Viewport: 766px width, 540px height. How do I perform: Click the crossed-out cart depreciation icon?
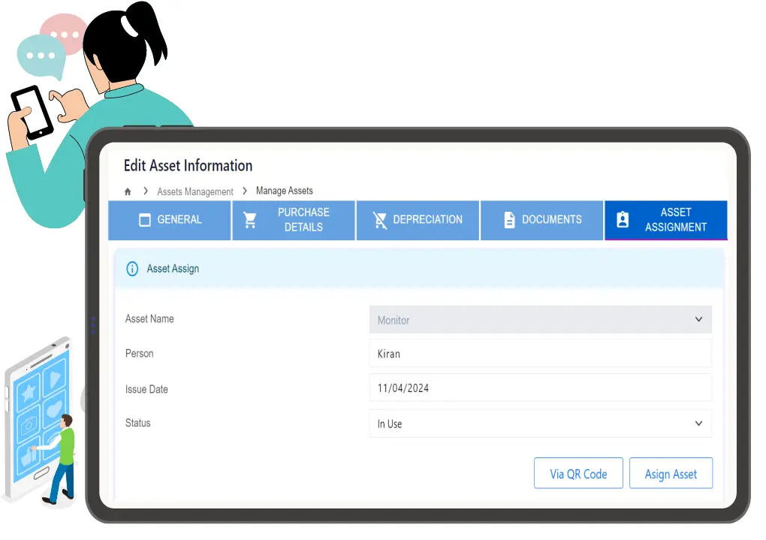click(379, 220)
